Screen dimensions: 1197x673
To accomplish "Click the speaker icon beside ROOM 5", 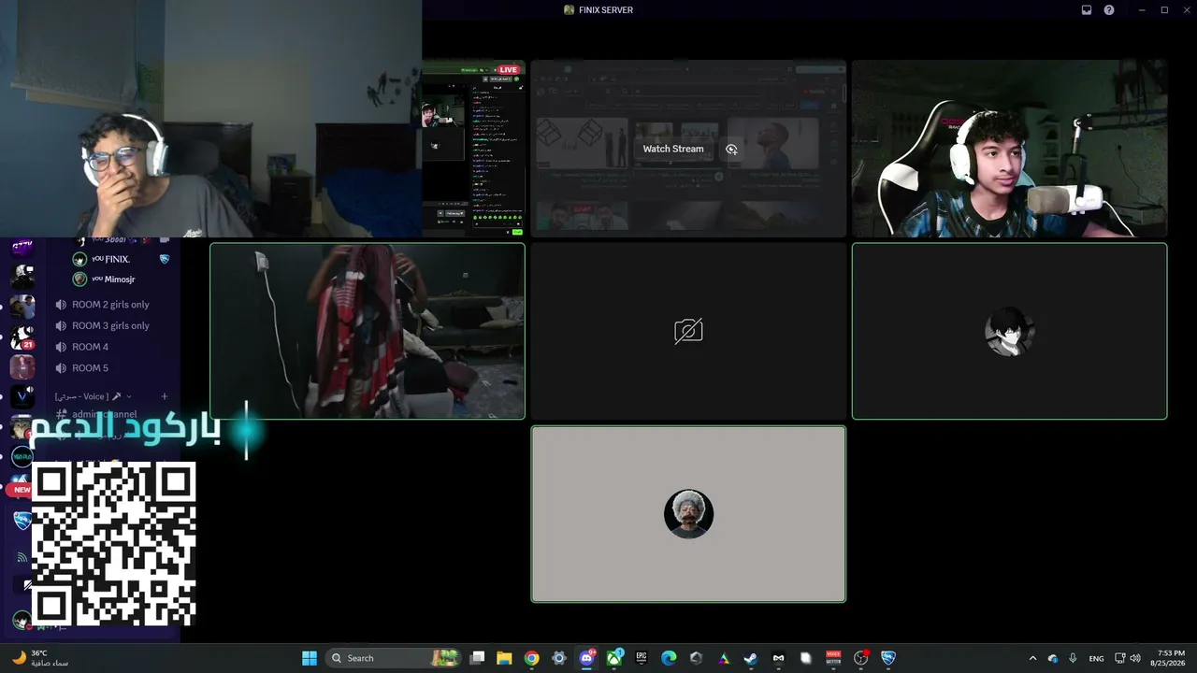I will pyautogui.click(x=61, y=368).
